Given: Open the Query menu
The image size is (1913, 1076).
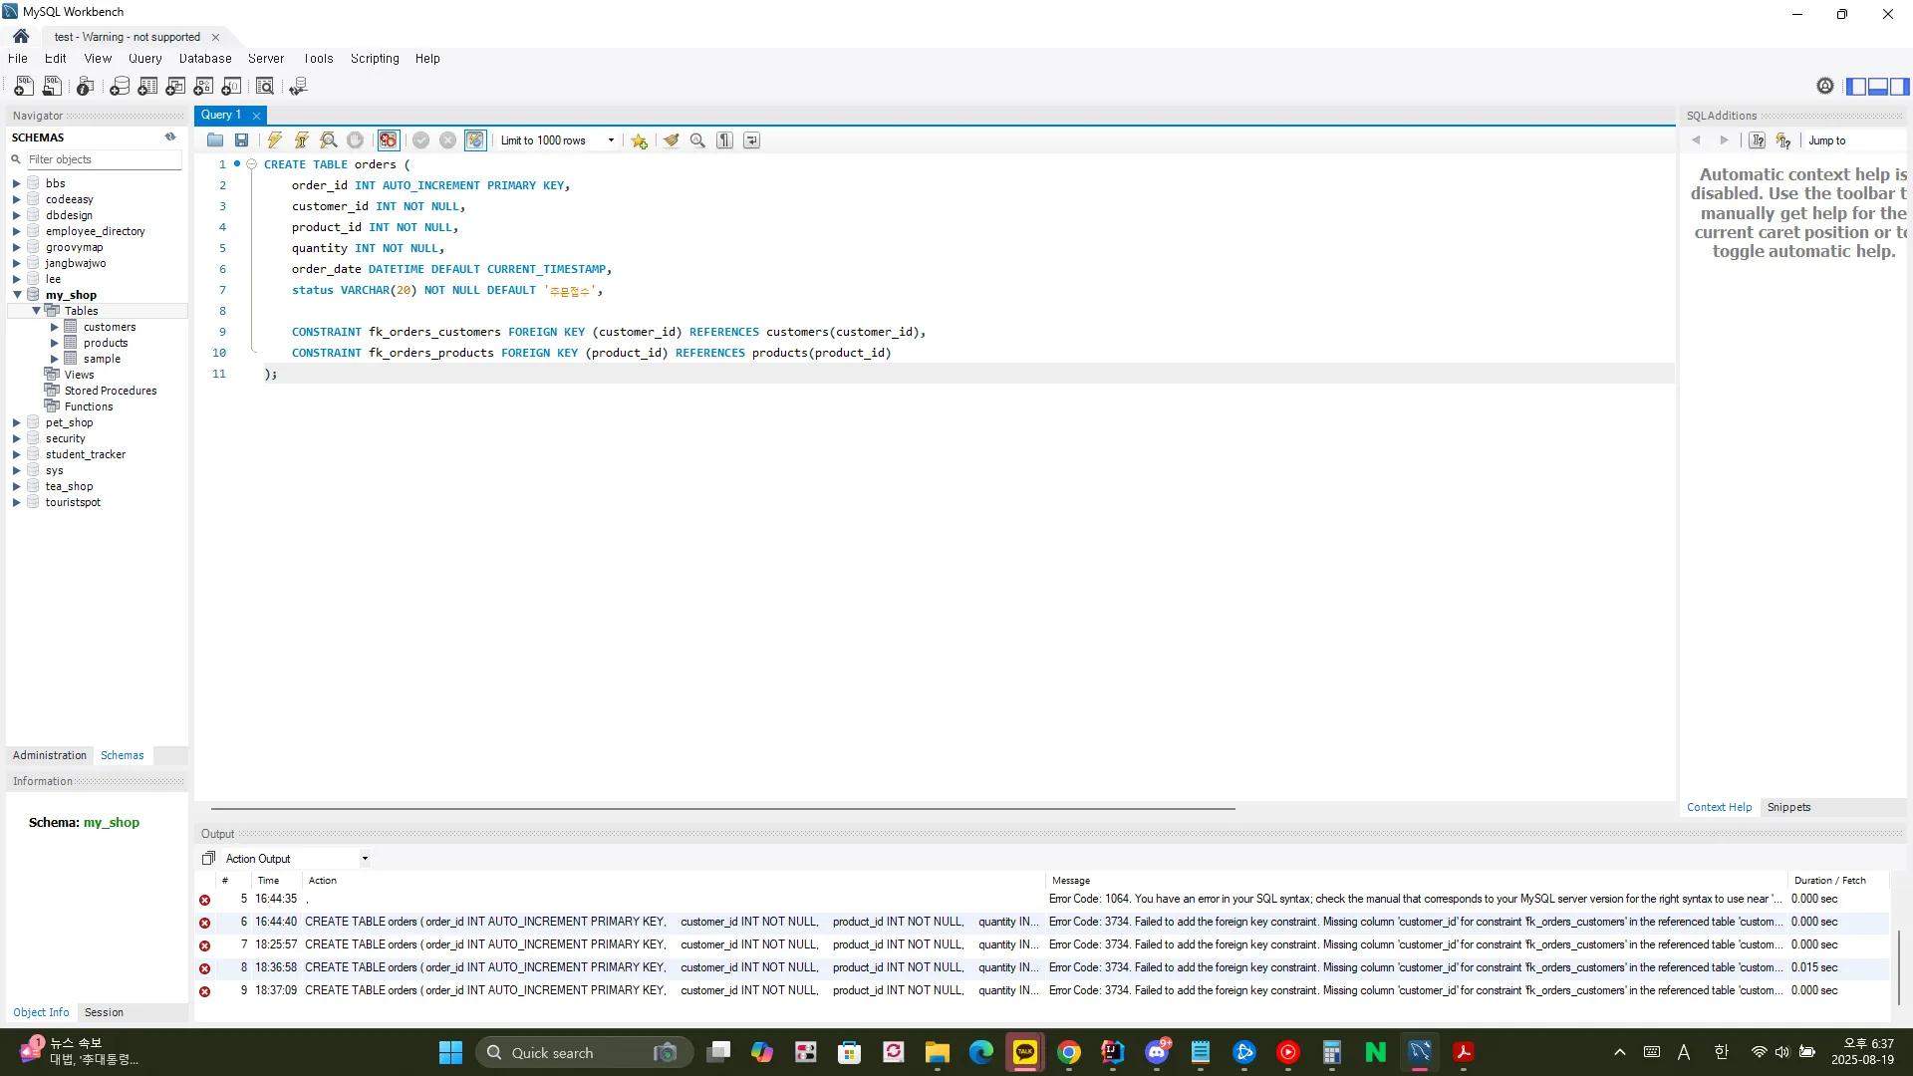Looking at the screenshot, I should coord(144,59).
